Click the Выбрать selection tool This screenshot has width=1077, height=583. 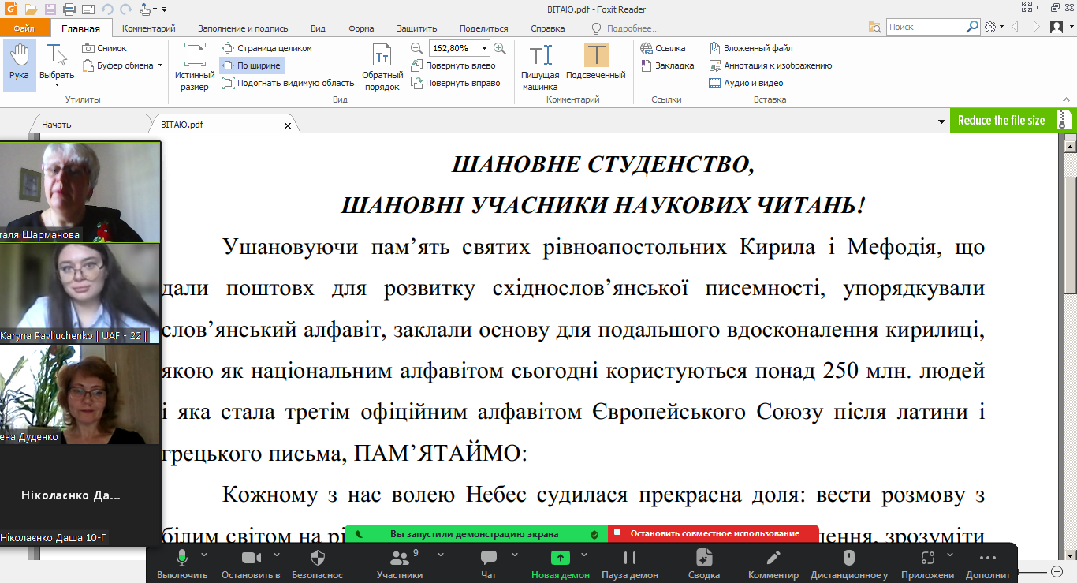point(57,65)
